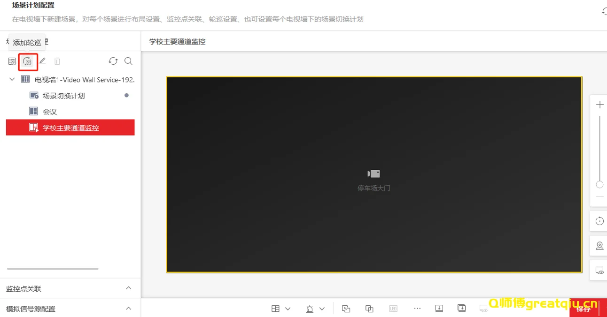Click the zoom in plus button
Screen dimensions: 607x317
599,105
